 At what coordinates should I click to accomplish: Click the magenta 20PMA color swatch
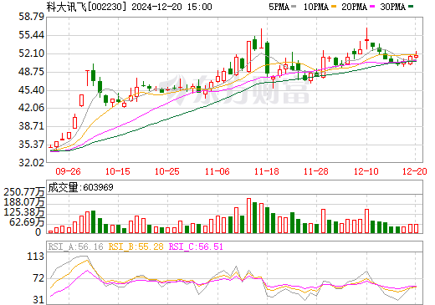click(x=372, y=7)
